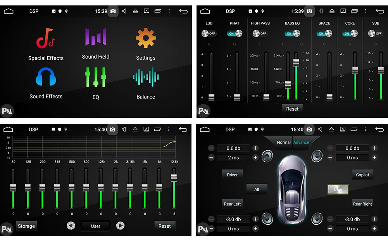
Task: Select front left speaker icon beside car
Action: pos(267,156)
